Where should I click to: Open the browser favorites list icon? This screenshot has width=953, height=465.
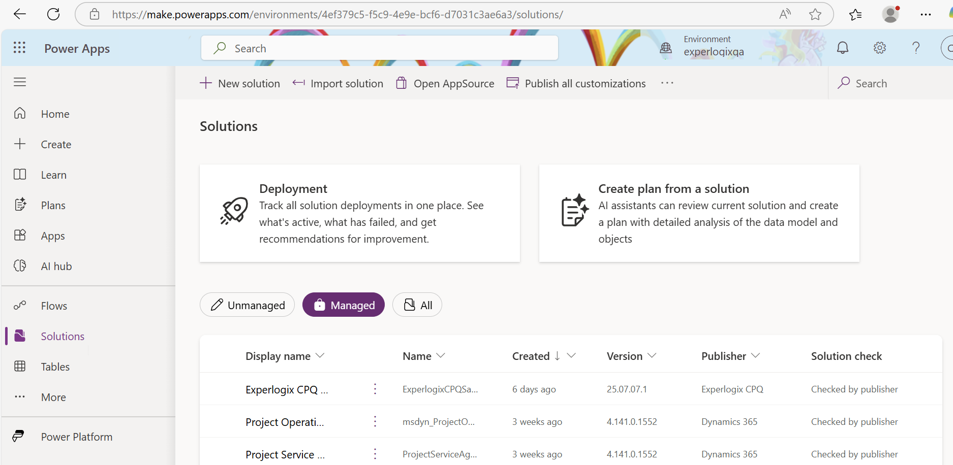click(855, 14)
